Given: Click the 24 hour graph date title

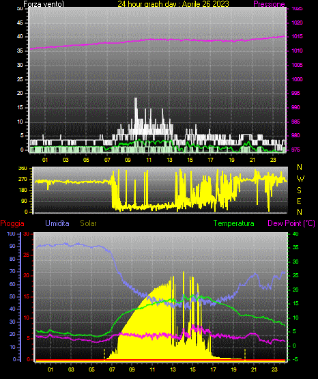Looking at the screenshot, I should 173,3.
